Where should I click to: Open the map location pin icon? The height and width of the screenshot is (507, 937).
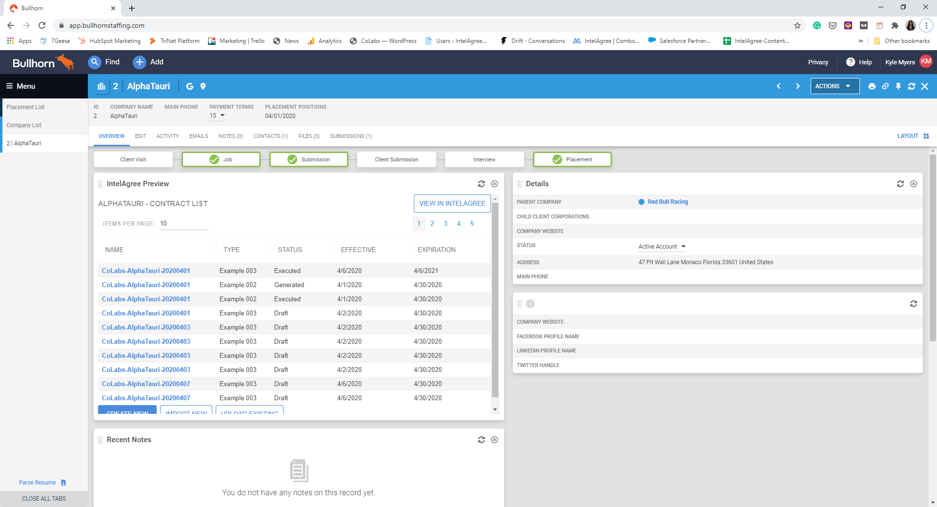coord(203,86)
